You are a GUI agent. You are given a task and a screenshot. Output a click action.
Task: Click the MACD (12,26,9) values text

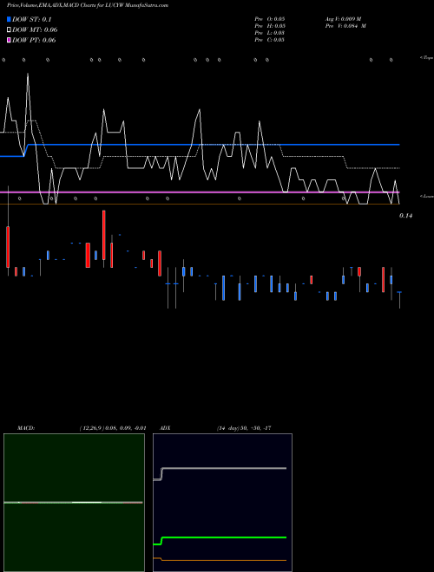[x=113, y=428]
